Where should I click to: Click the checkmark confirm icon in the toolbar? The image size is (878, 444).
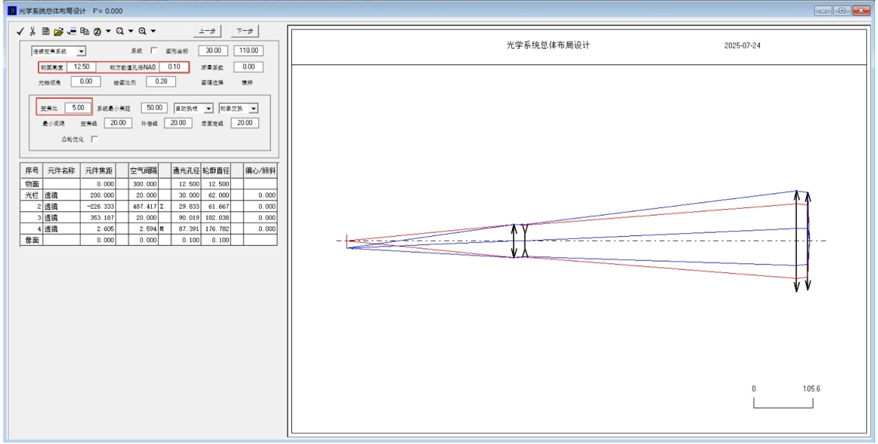(x=20, y=32)
